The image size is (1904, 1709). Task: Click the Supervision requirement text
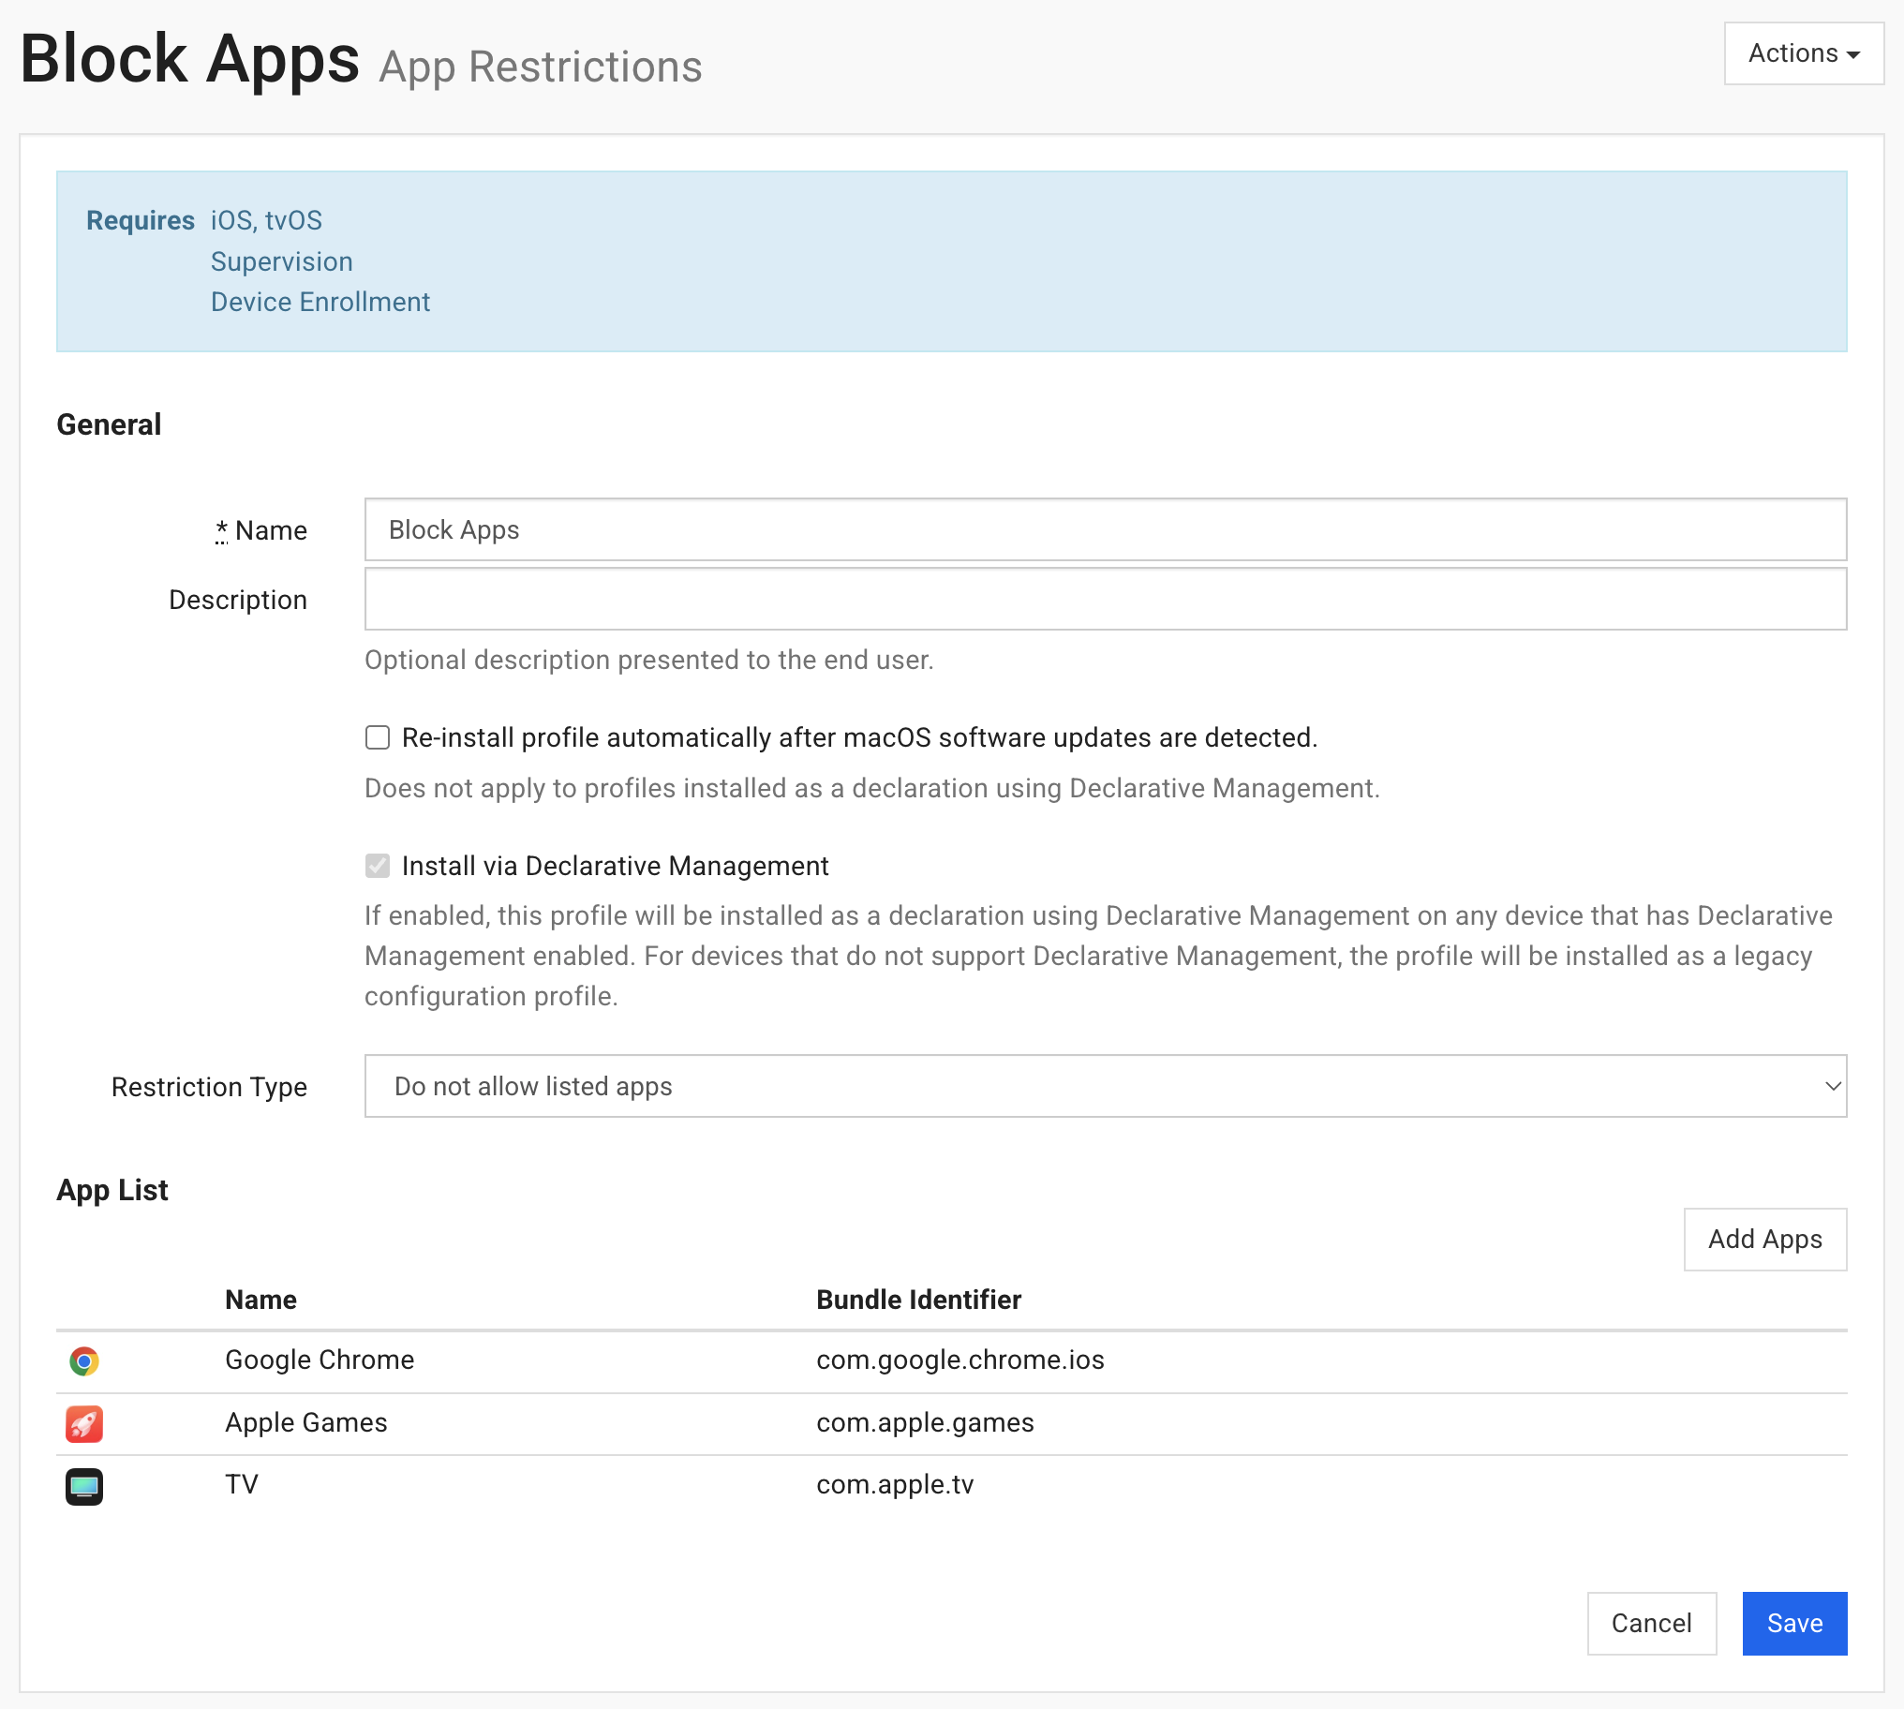(x=282, y=262)
